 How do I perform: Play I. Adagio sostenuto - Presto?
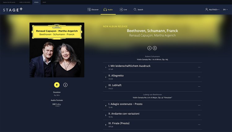point(153,105)
